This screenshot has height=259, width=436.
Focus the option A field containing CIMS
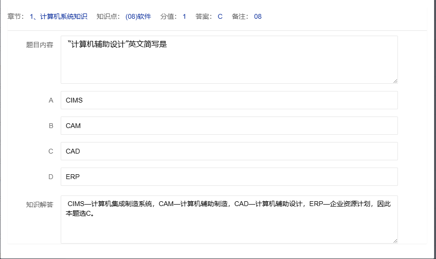click(229, 100)
